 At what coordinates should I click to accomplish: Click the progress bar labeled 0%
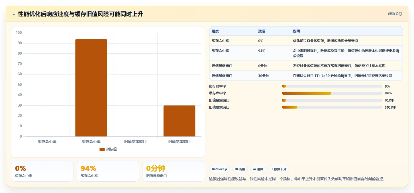pyautogui.click(x=332, y=86)
